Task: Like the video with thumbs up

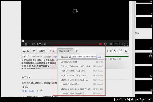Action: 26,51
